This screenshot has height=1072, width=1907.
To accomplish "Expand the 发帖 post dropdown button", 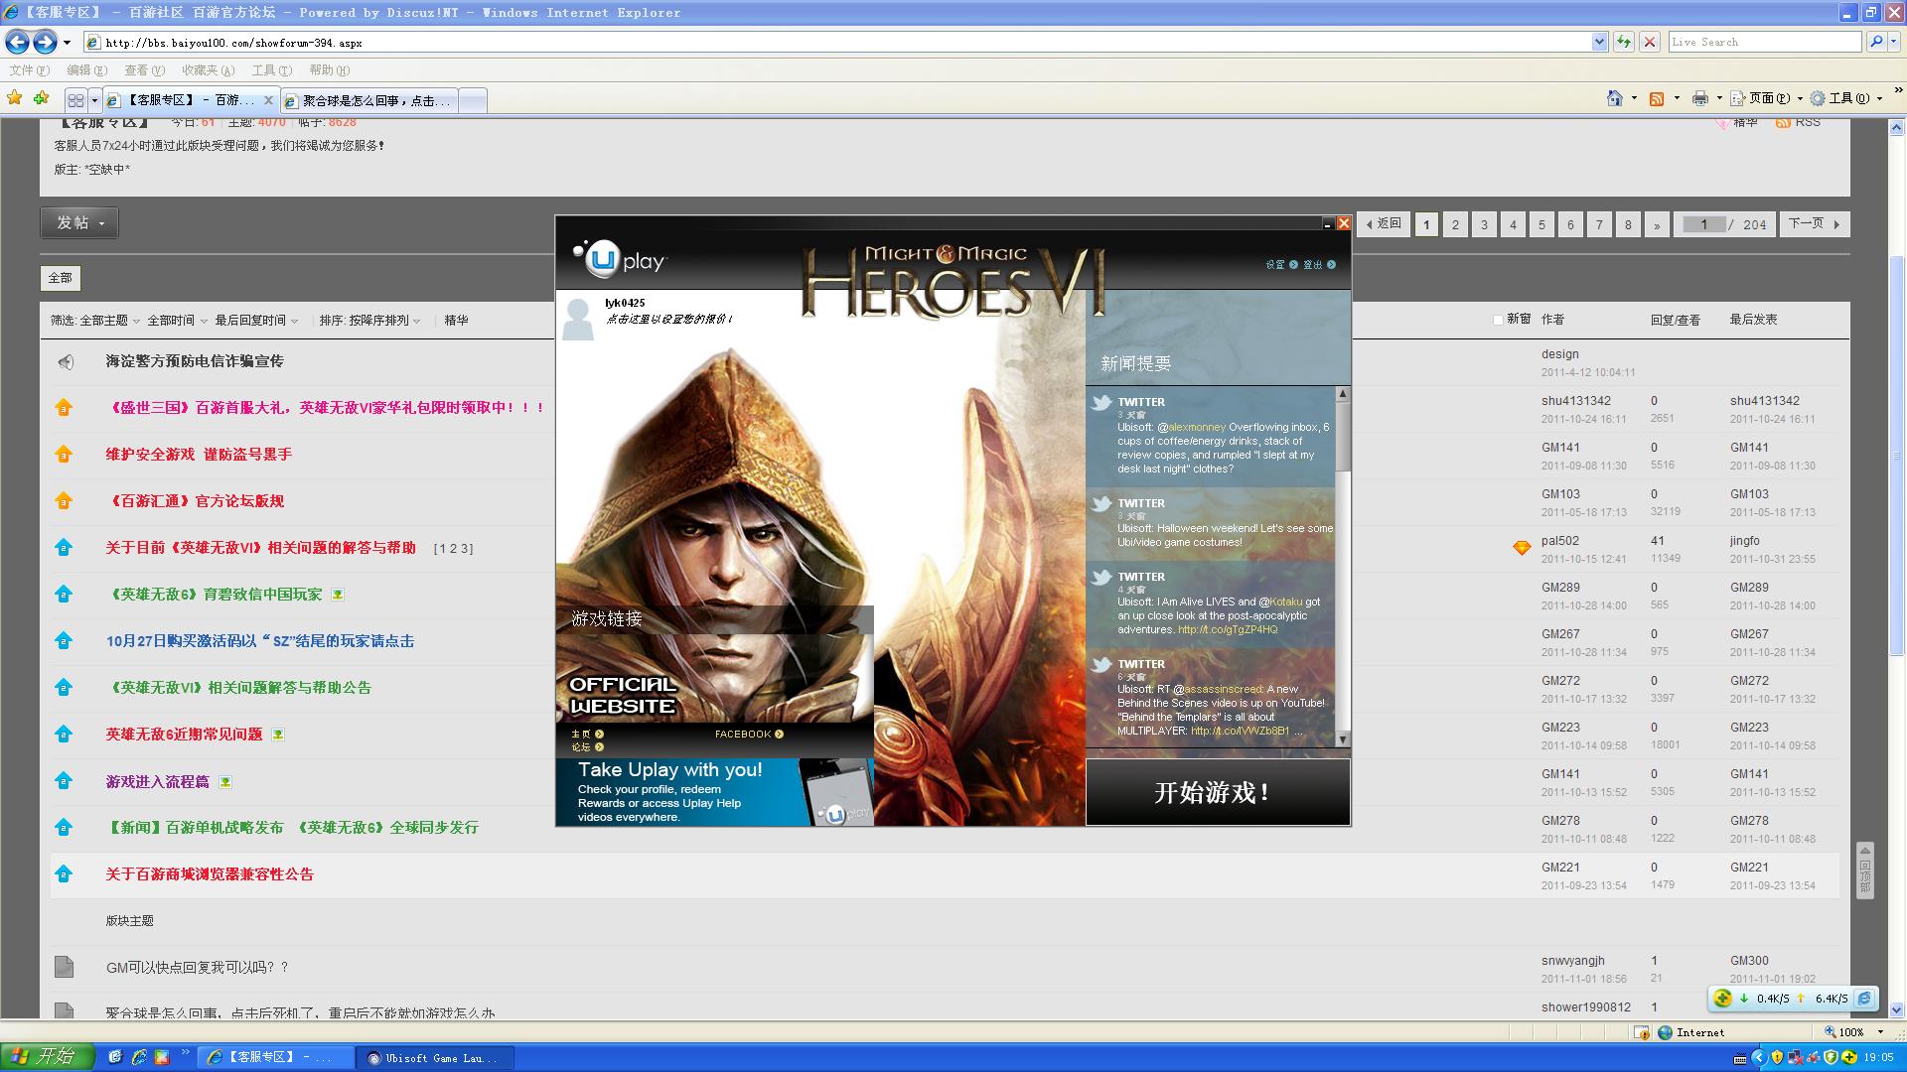I will coord(79,223).
